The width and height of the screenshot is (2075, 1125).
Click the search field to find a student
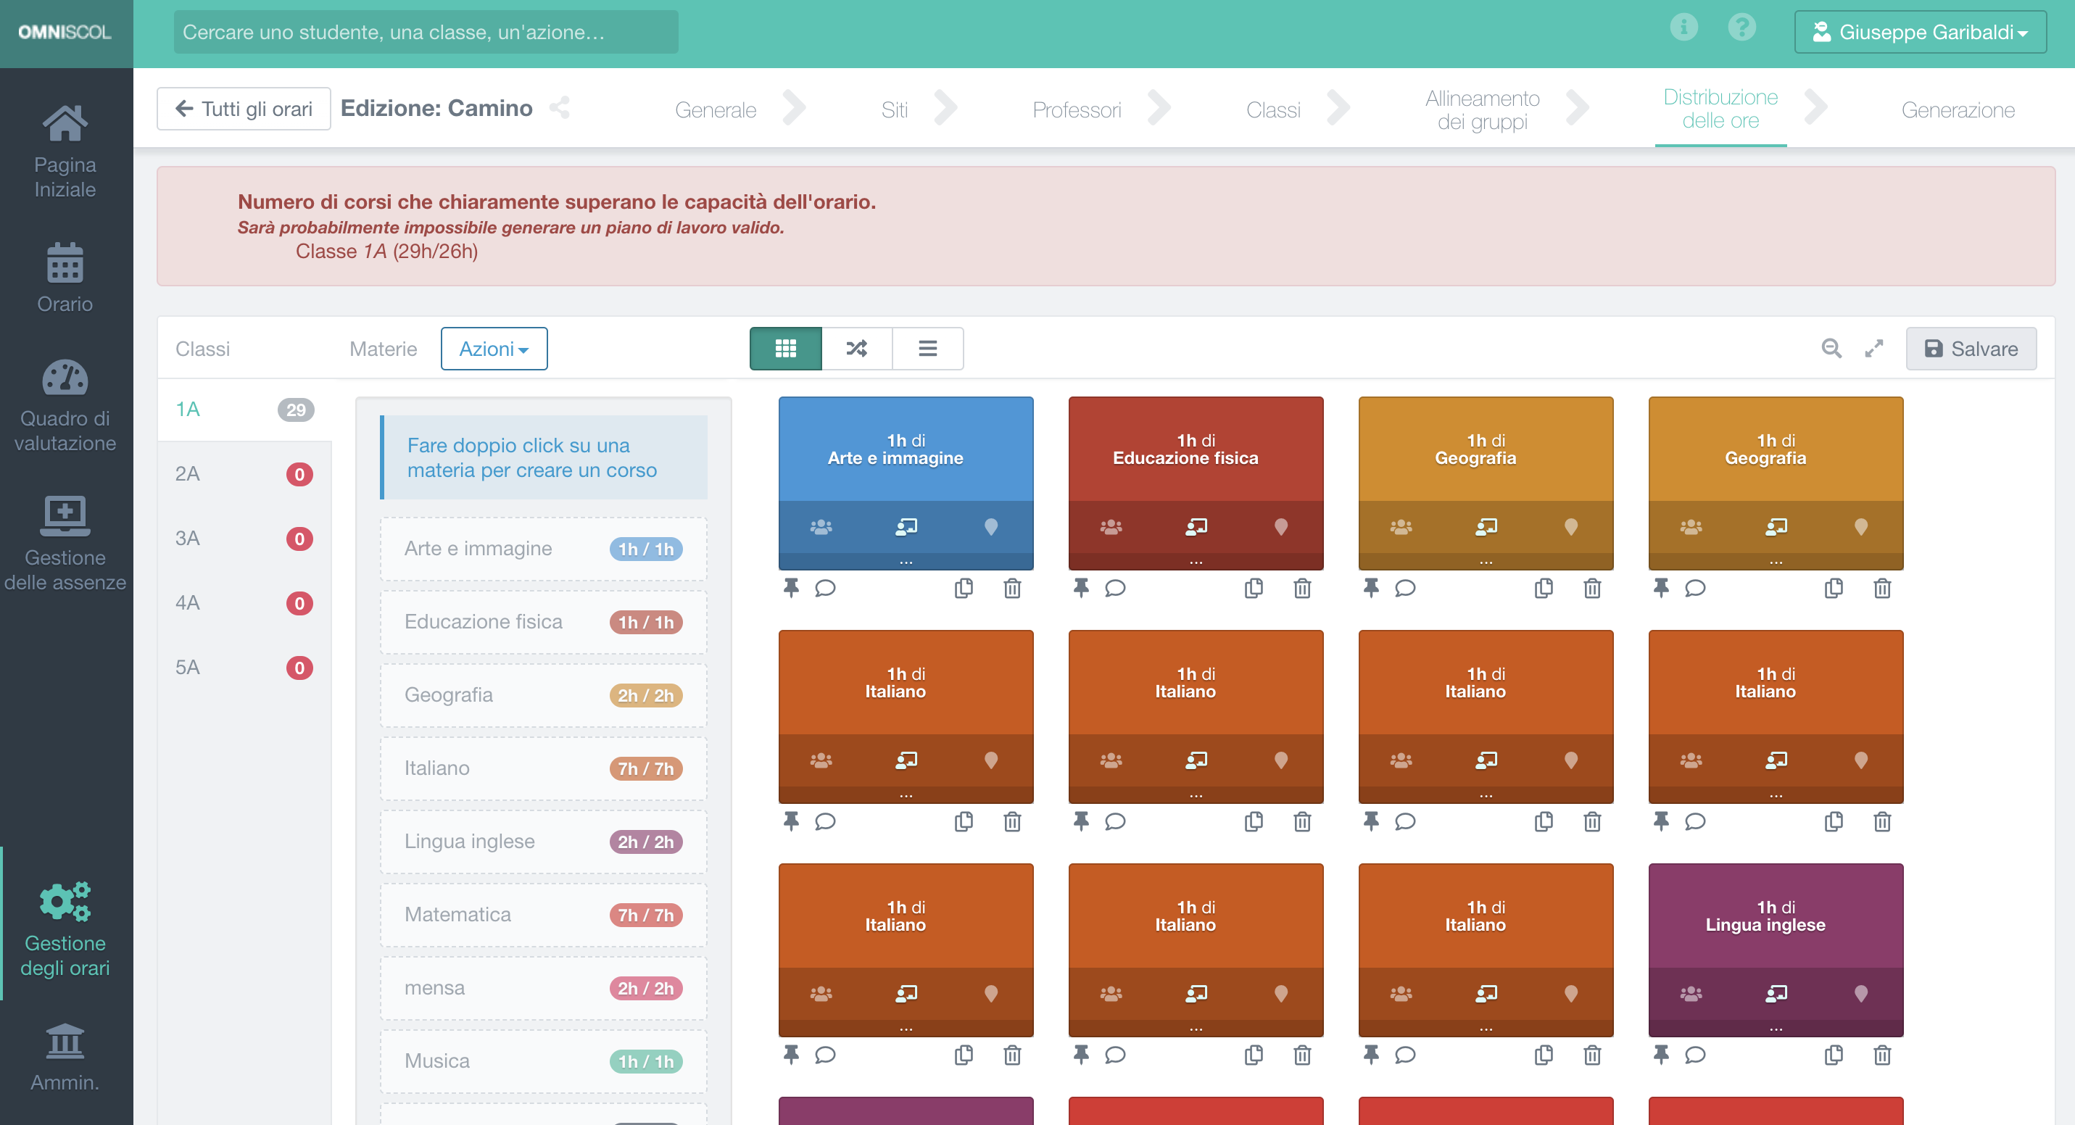click(426, 32)
